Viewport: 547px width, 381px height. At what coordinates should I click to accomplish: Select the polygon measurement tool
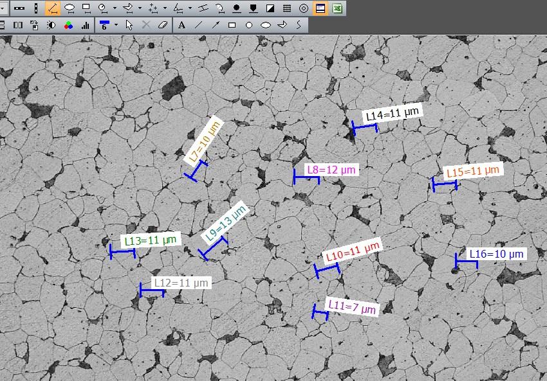[128, 8]
